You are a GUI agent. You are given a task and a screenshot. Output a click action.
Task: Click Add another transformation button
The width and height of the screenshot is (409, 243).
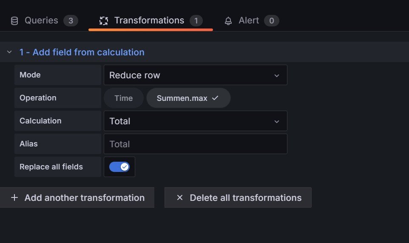[x=77, y=198]
